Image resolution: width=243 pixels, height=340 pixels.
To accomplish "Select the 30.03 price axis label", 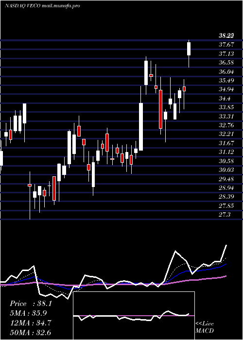I will (226, 170).
